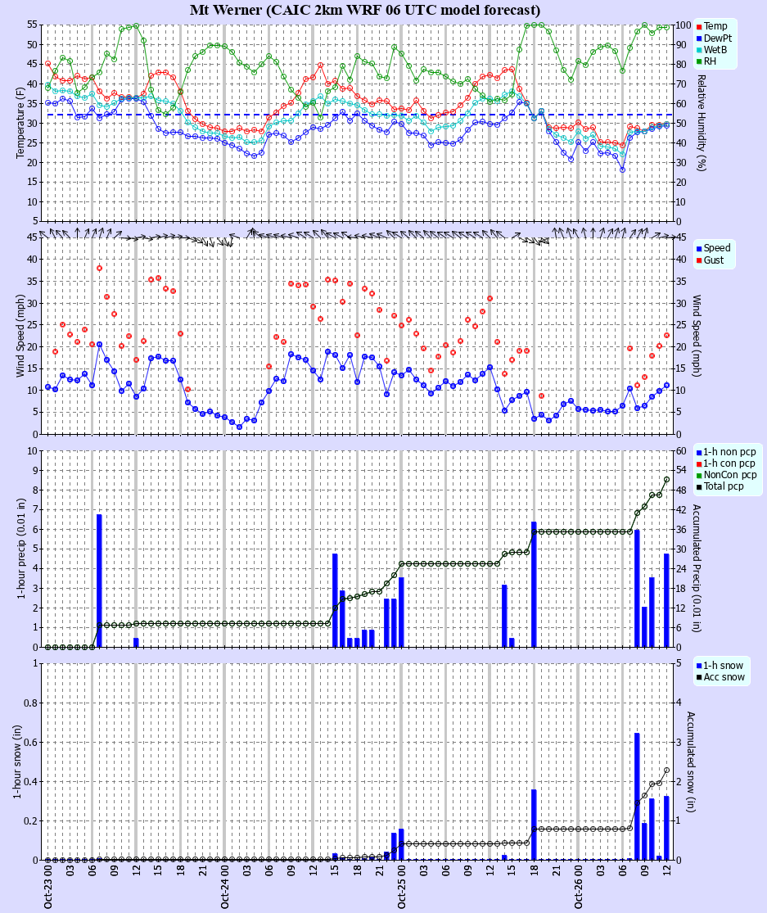Click the Accumulated Precip (0.01 in) axis label
The width and height of the screenshot is (767, 913).
(697, 568)
